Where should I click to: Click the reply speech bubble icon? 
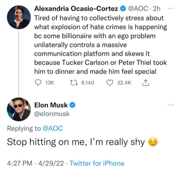(x=38, y=83)
